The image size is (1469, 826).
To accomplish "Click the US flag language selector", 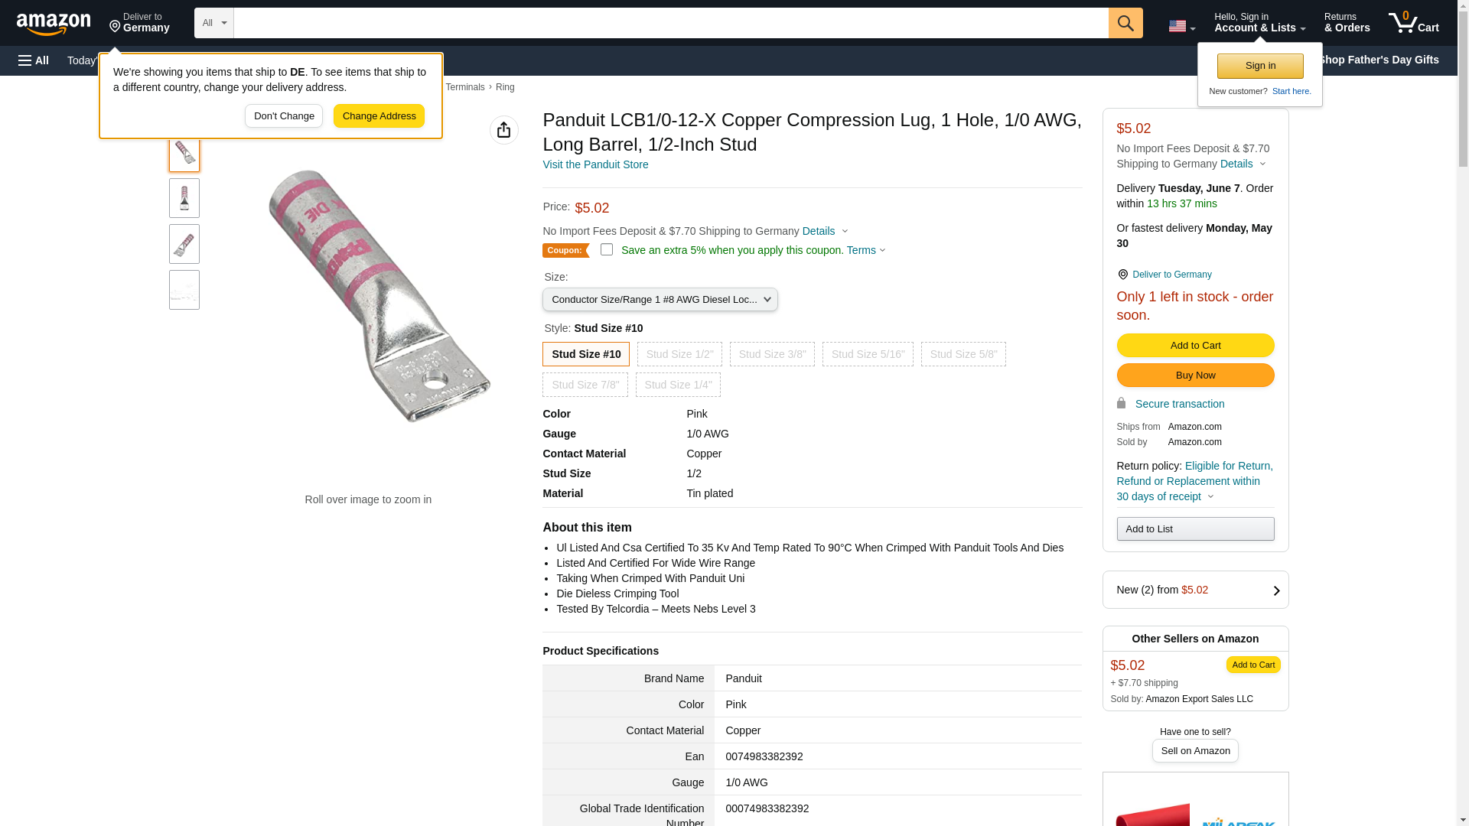I will tap(1181, 26).
